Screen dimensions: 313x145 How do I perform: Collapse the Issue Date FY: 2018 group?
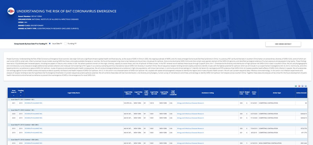coord(9,140)
